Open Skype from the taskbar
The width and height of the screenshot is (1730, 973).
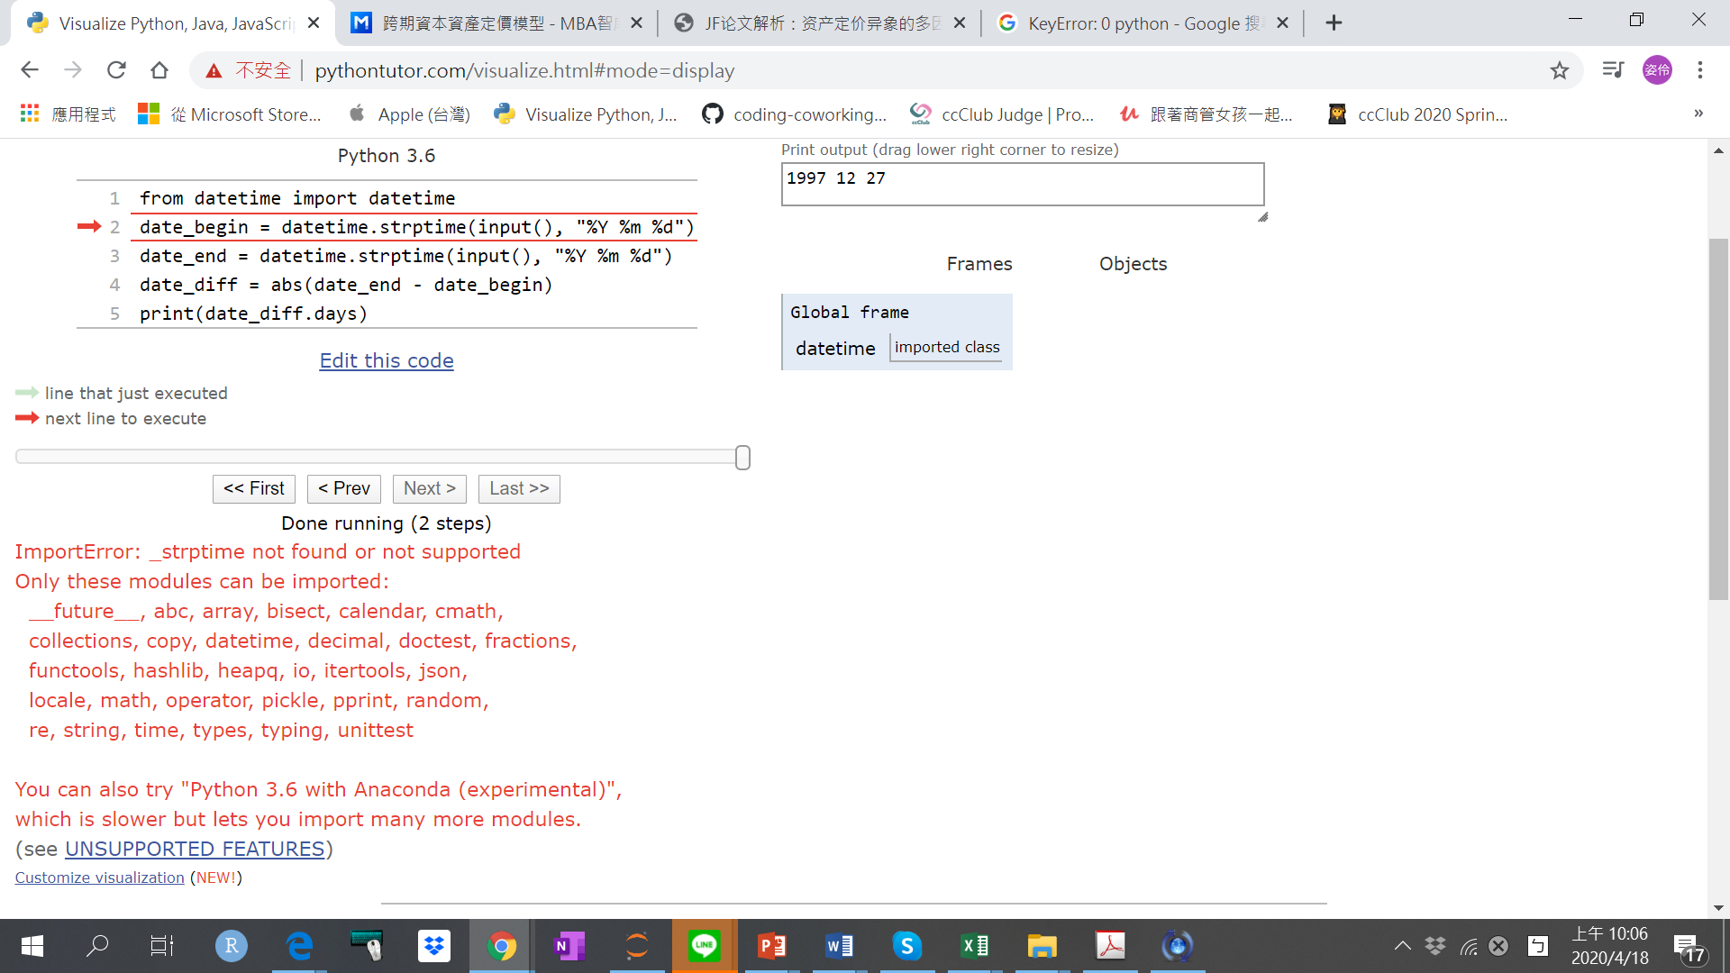906,946
